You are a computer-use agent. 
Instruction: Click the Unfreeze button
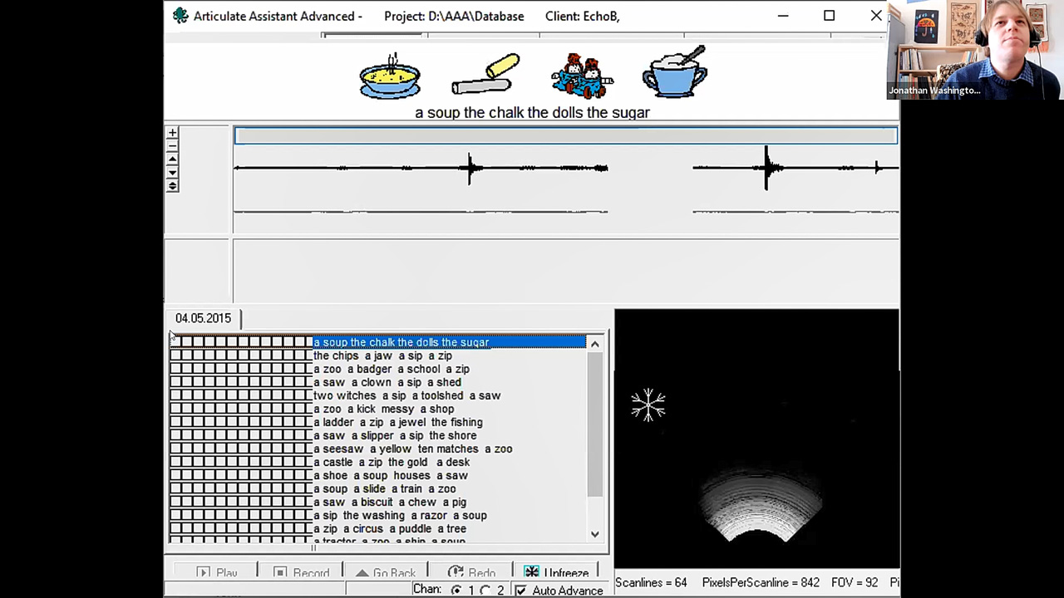pos(556,573)
